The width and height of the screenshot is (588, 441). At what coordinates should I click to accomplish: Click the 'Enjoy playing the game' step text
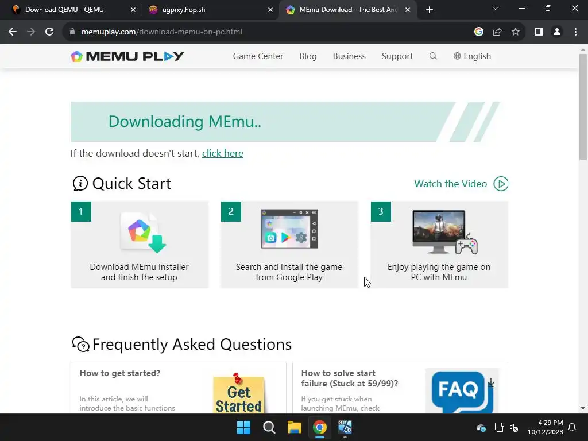[x=439, y=272]
